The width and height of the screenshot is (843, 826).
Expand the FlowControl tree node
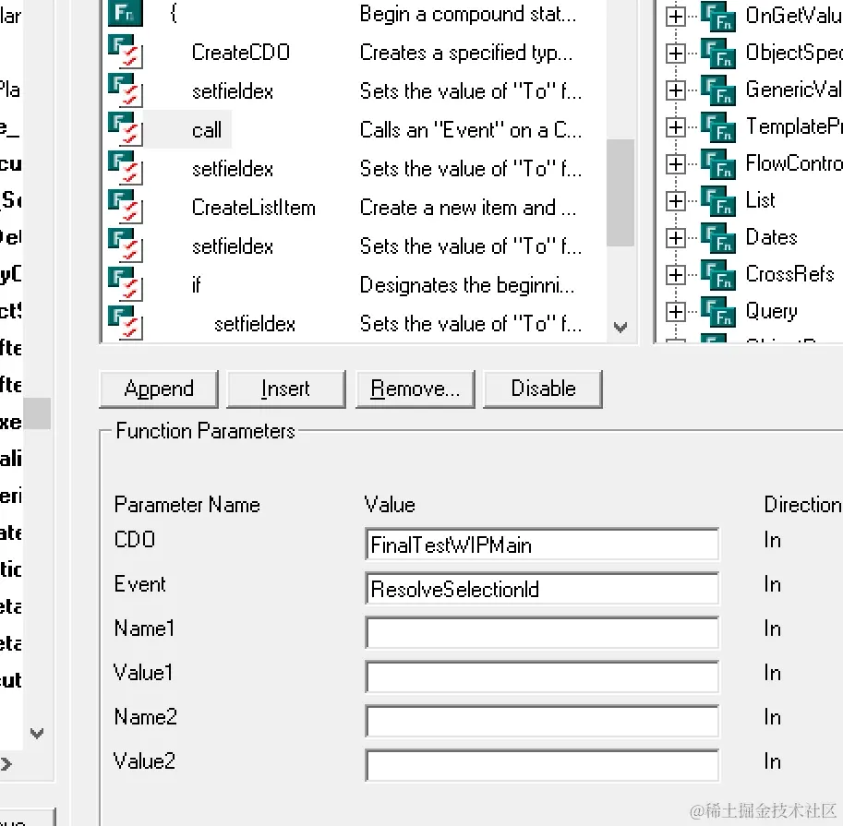pyautogui.click(x=675, y=164)
